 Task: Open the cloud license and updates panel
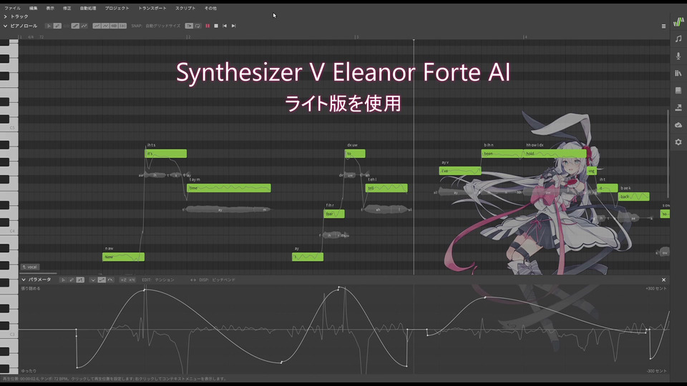(x=678, y=125)
